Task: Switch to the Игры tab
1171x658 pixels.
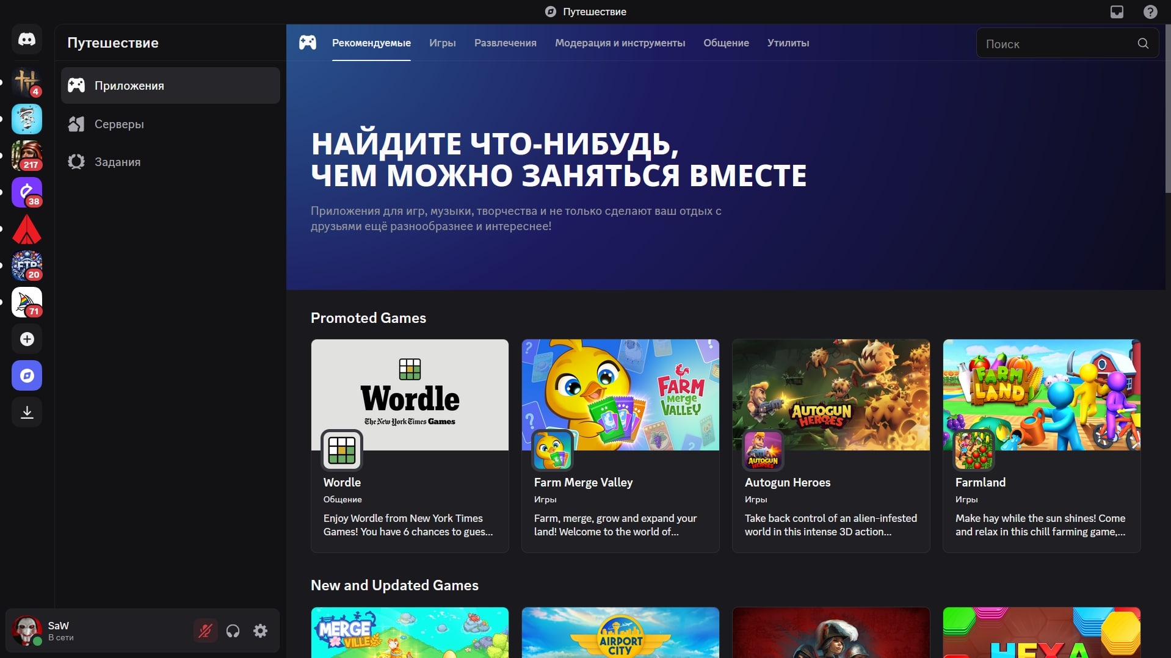Action: click(x=443, y=43)
